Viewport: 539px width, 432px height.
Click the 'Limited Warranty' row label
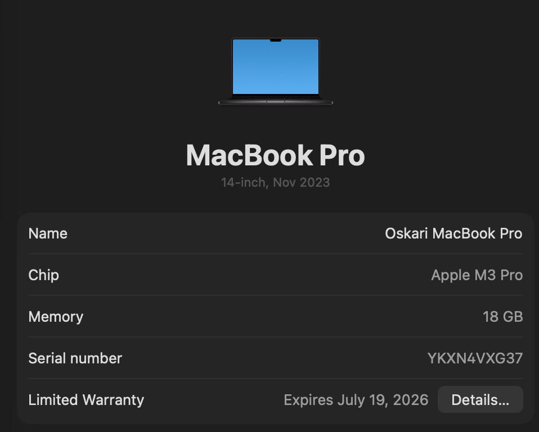coord(86,400)
